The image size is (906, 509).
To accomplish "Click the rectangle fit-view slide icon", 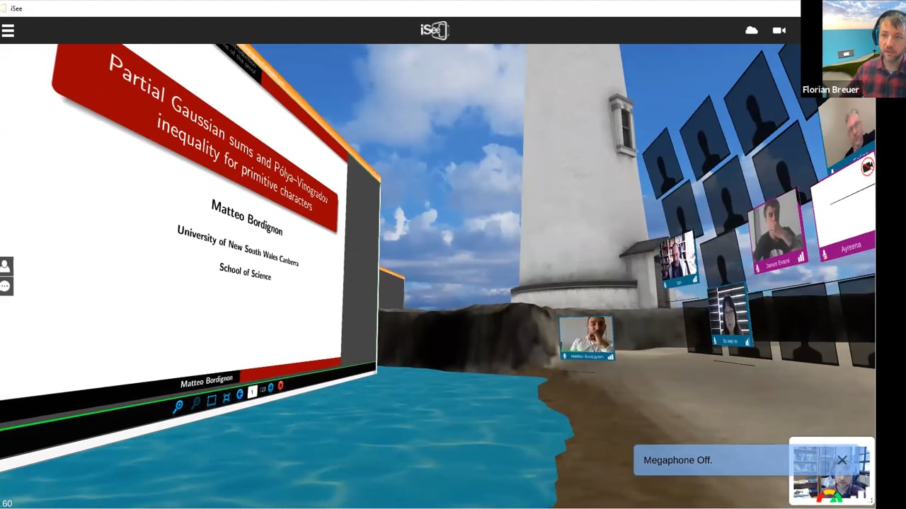I will (x=212, y=401).
